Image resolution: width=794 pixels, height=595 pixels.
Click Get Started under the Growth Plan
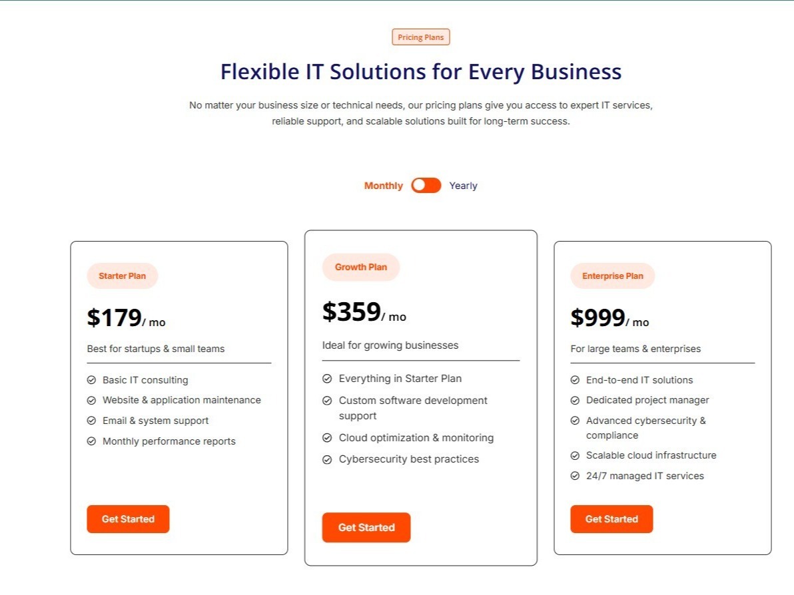(366, 527)
